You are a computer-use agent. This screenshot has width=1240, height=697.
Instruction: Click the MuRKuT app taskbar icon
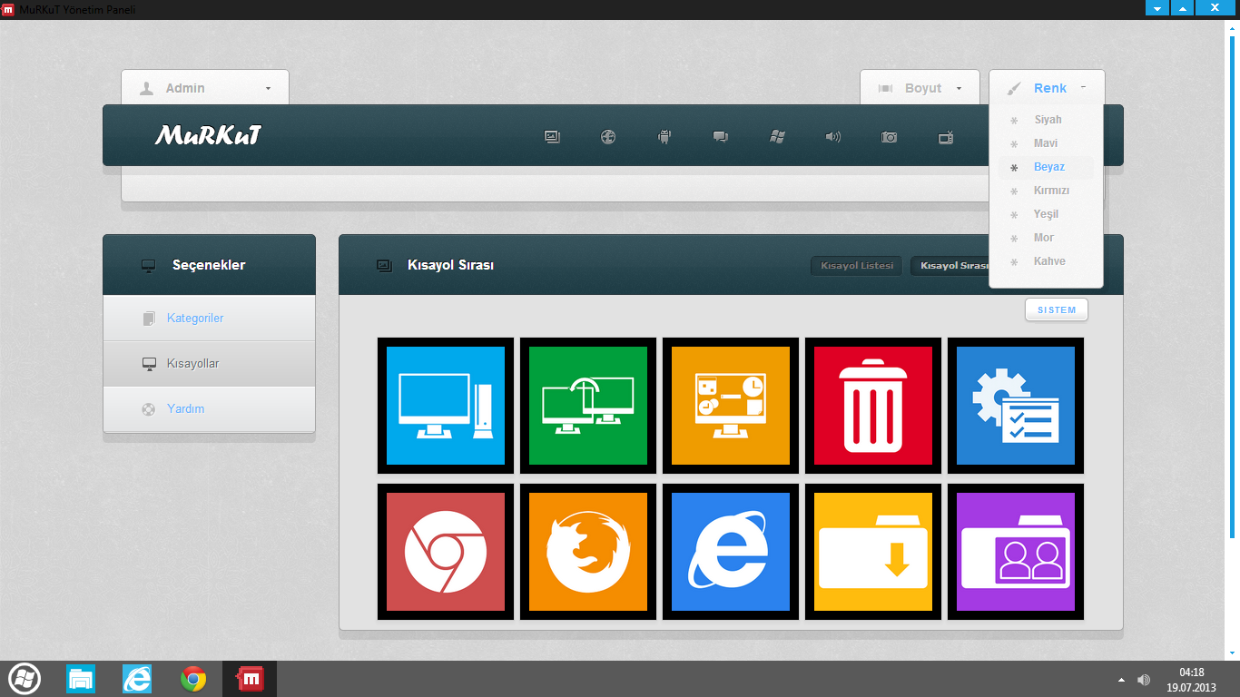click(x=250, y=679)
